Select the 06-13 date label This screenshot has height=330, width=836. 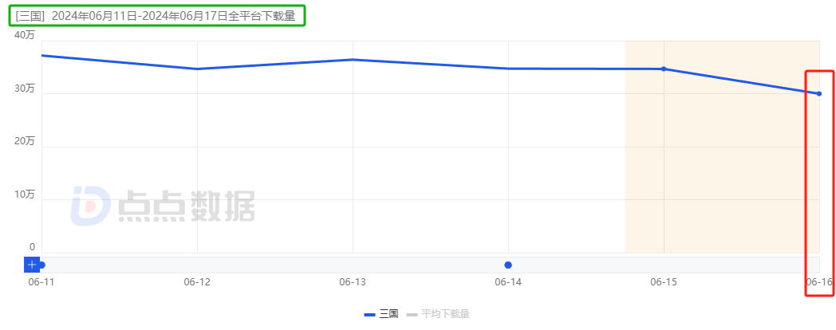(x=352, y=282)
